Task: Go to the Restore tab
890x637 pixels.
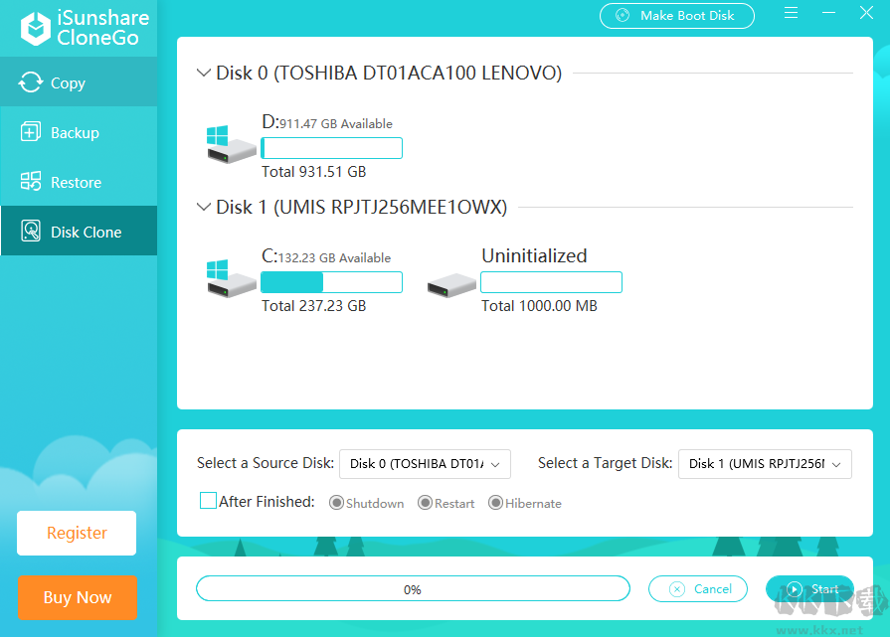Action: pos(79,182)
